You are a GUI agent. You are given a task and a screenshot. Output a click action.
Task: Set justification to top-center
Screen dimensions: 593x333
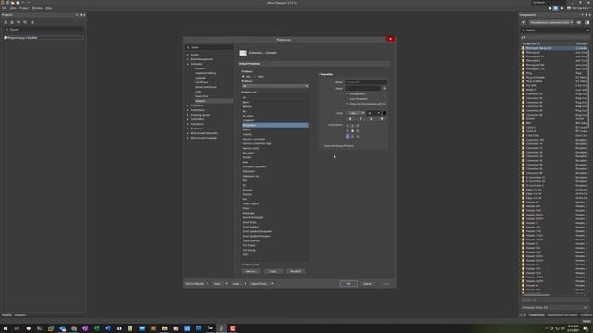pos(352,126)
